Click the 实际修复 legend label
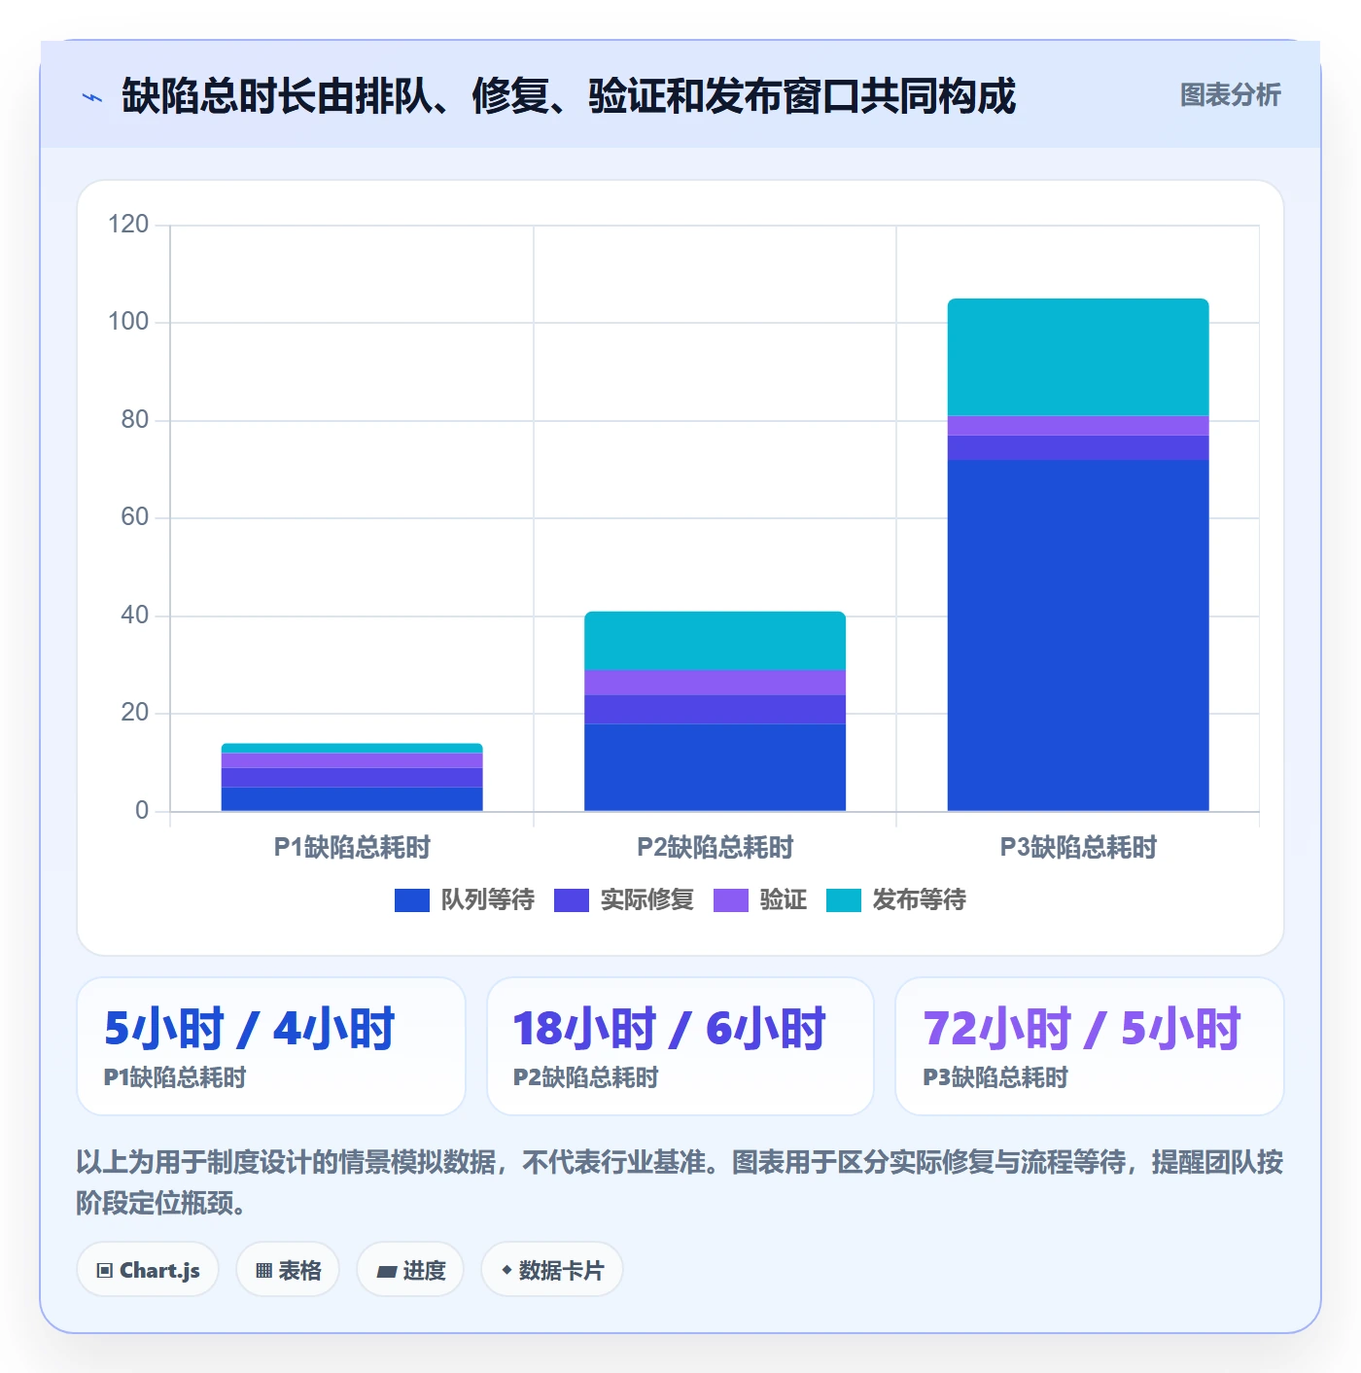The image size is (1361, 1373). coord(646,900)
